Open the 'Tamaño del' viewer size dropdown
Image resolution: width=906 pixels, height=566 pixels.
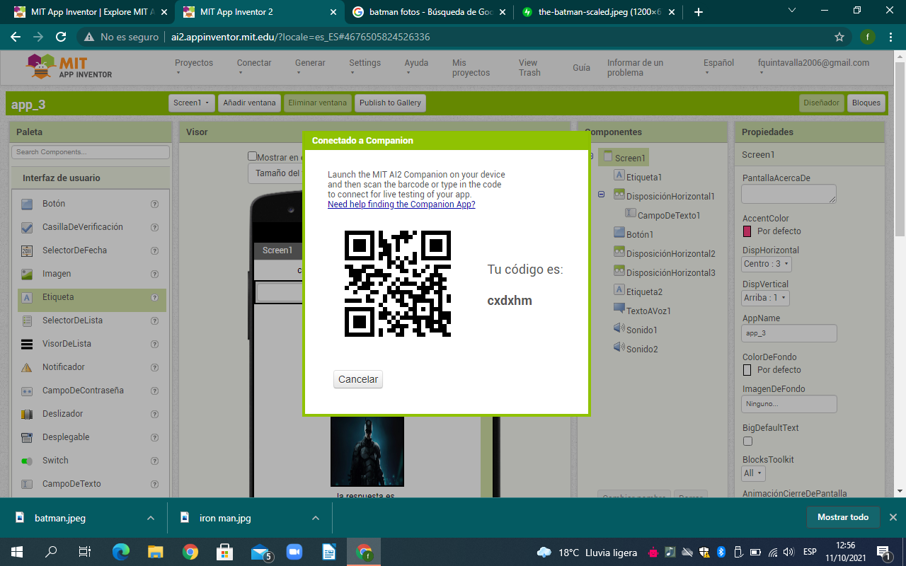(x=276, y=173)
